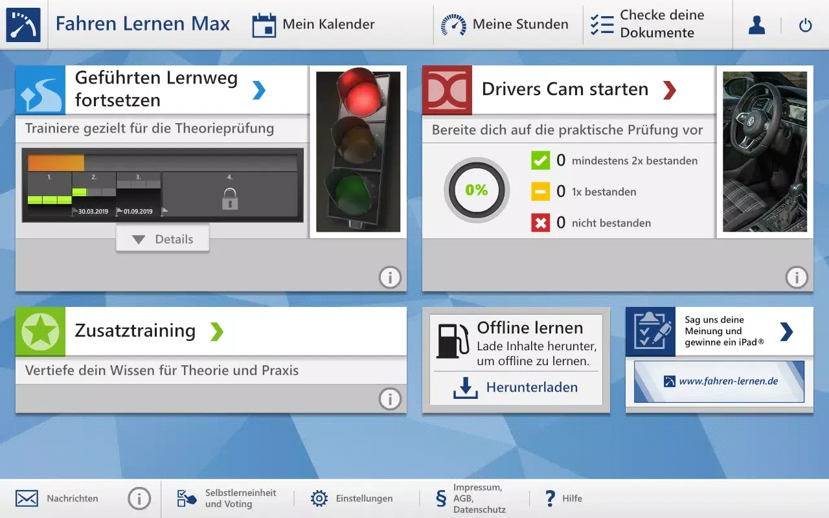Click the Fahren Lernen Max title
829x518 pixels.
[x=143, y=24]
